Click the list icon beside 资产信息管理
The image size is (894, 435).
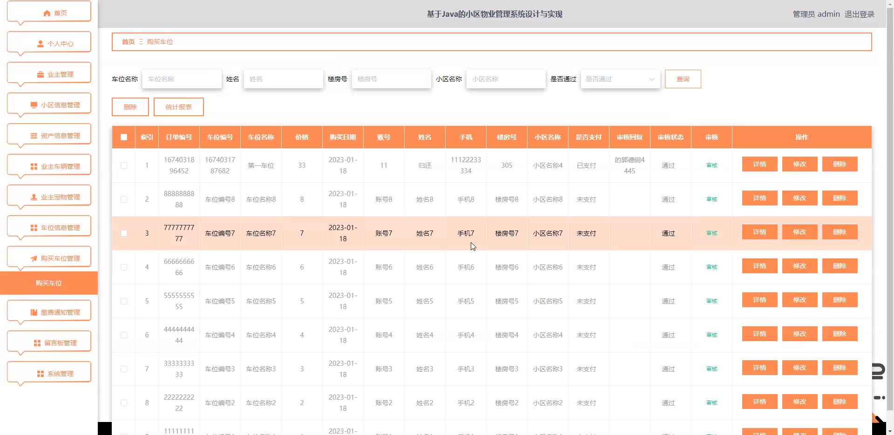pos(34,136)
